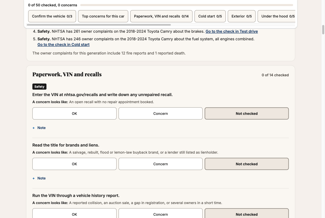
Task: Go to Paperwork, VIN and recalls tab
Action: click(x=161, y=16)
